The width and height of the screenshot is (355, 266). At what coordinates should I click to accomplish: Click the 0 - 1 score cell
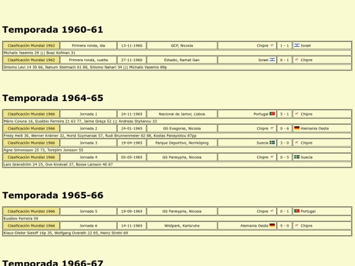(285, 211)
